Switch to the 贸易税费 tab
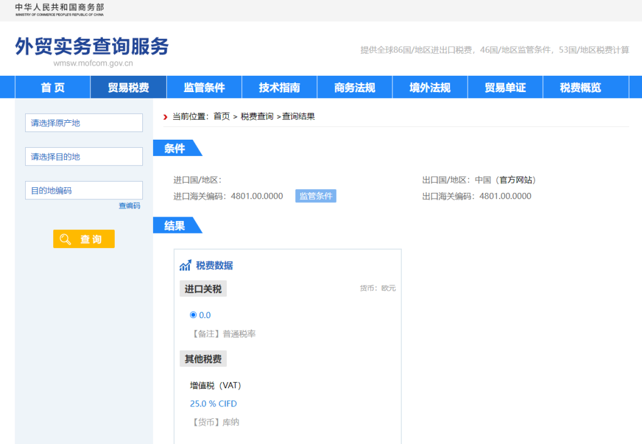Screen dimensions: 642x444 128,87
